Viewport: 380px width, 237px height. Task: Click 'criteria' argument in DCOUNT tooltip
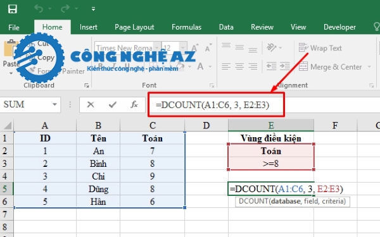[x=332, y=201]
